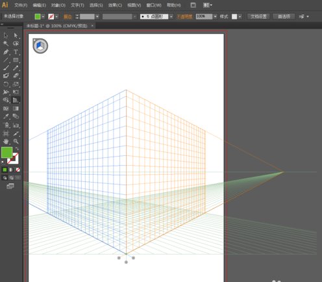Open the 效果(C) menu
The image size is (322, 282).
[115, 5]
